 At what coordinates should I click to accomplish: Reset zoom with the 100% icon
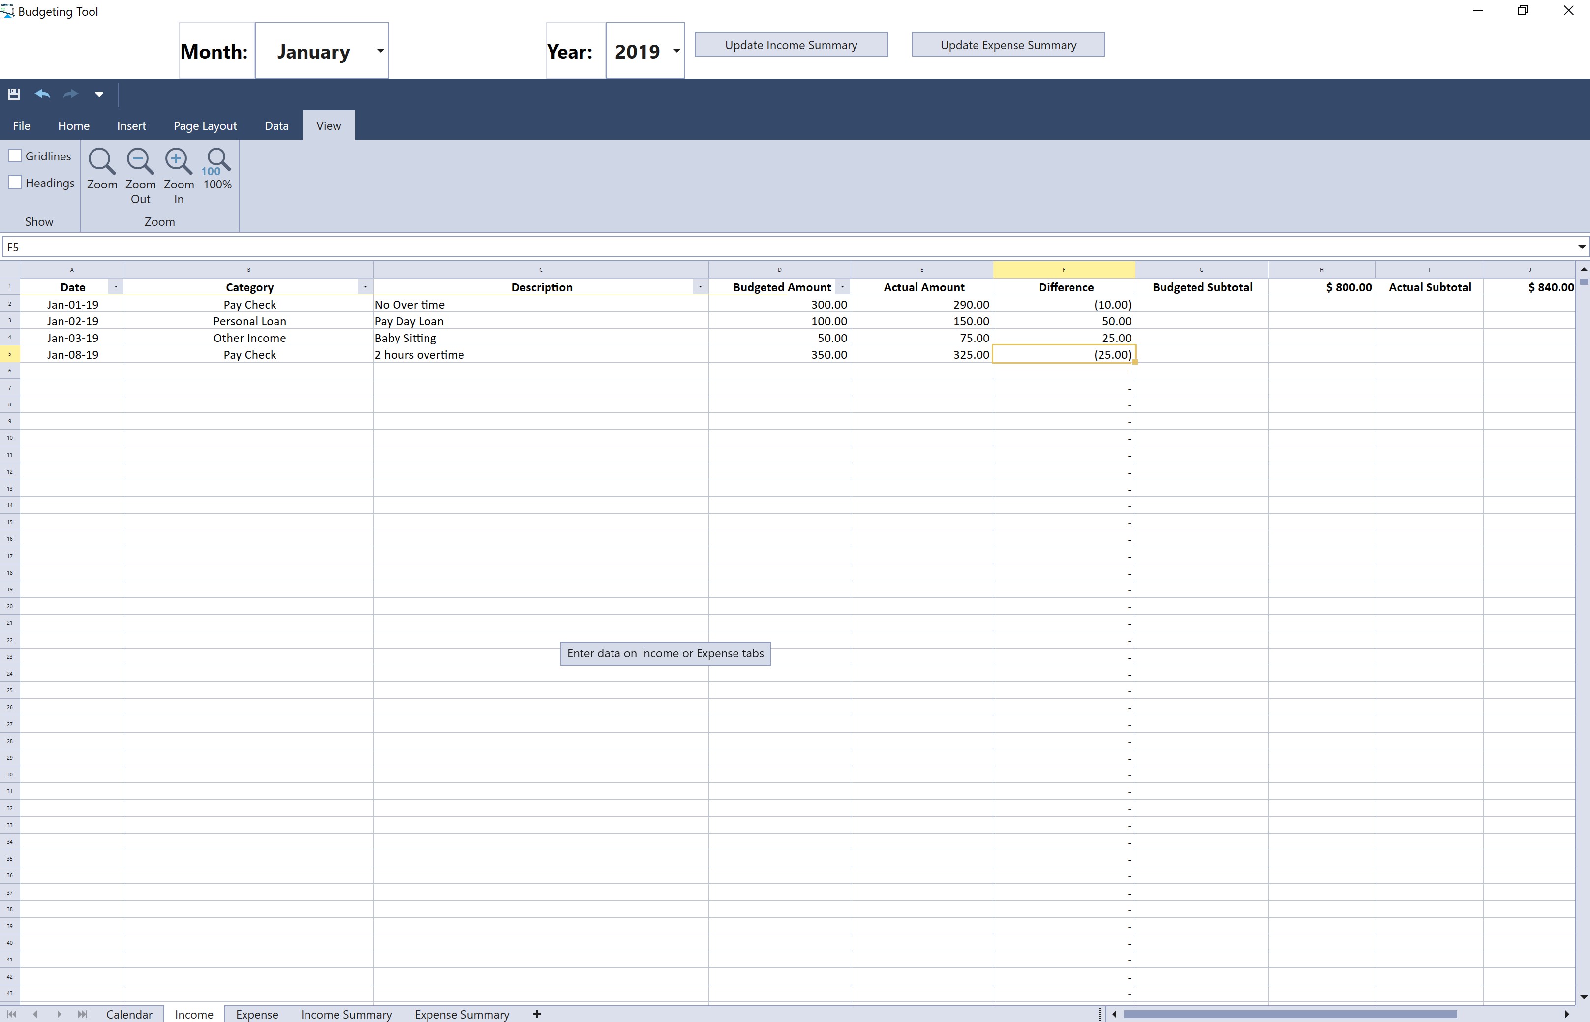tap(217, 162)
